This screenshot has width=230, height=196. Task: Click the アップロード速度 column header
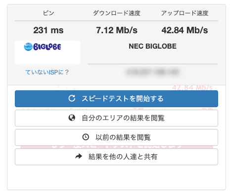coord(184,13)
